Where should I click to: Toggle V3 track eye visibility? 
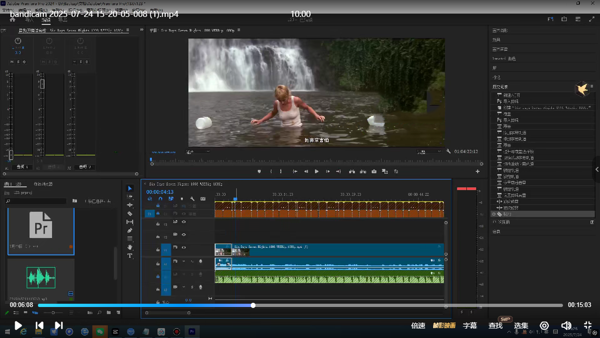tap(184, 222)
